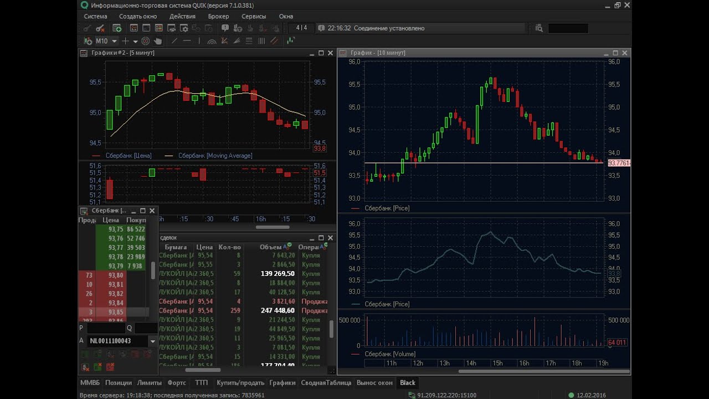Screen dimensions: 709x399
Task: Click the Сбербанк [Moving Average] legend label
Action: [x=215, y=156]
